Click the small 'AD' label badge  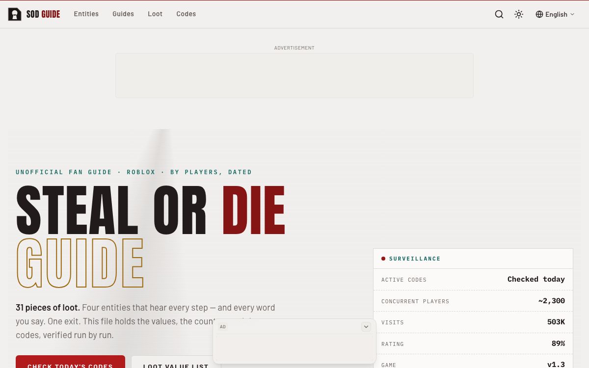point(223,327)
